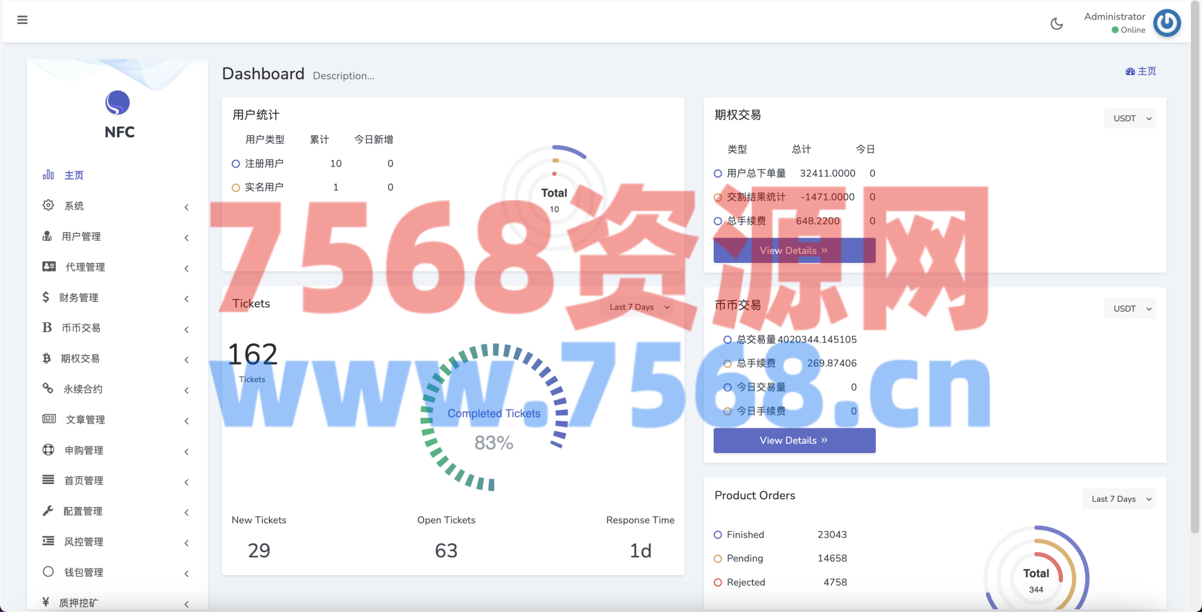
Task: Open 文章管理 in the sidebar
Action: pos(85,420)
